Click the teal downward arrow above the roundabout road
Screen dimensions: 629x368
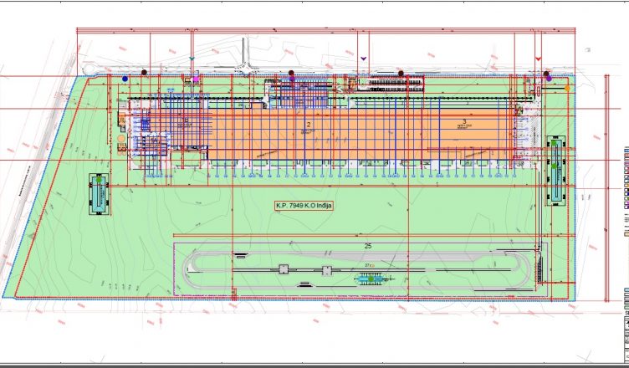[192, 59]
